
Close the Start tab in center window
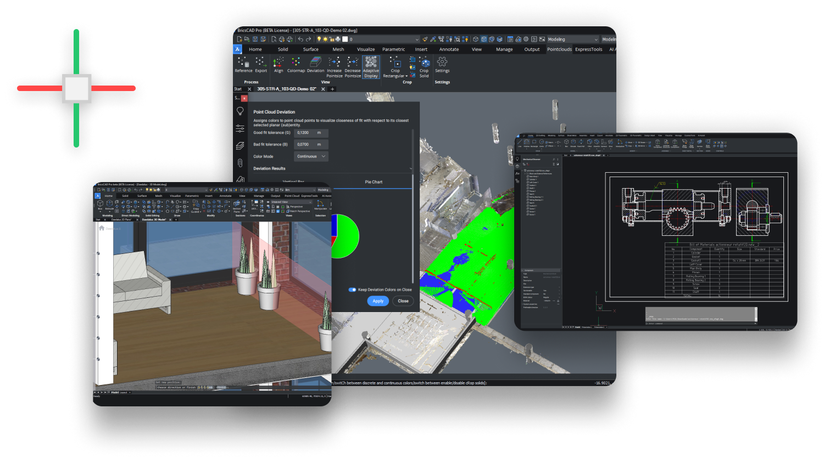[249, 89]
